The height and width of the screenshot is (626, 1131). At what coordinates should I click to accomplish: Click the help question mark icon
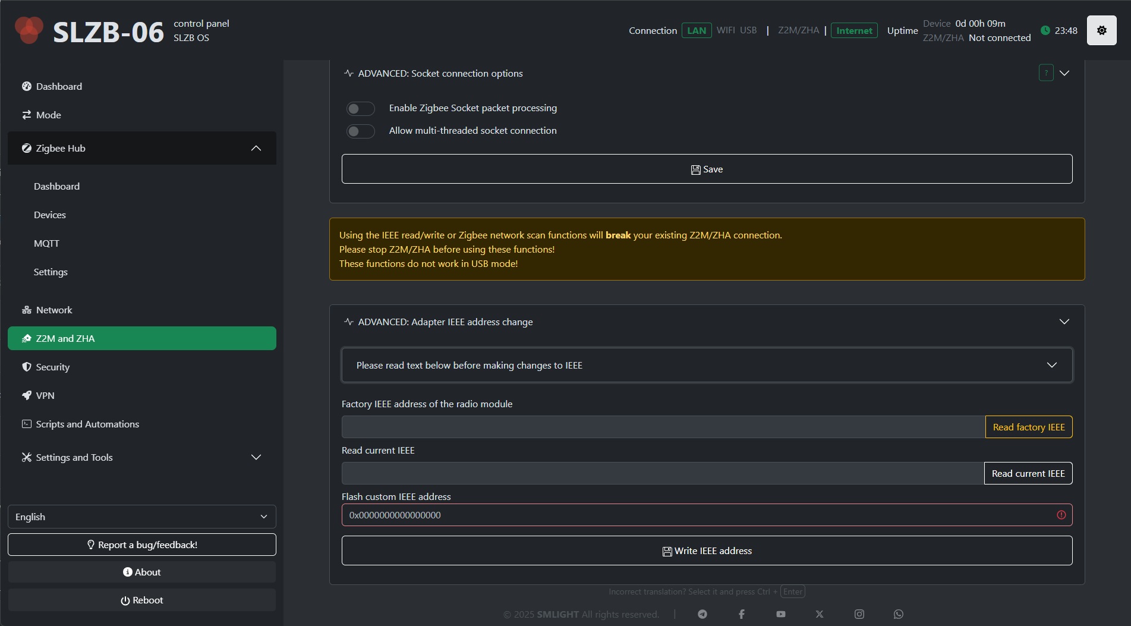tap(1046, 73)
